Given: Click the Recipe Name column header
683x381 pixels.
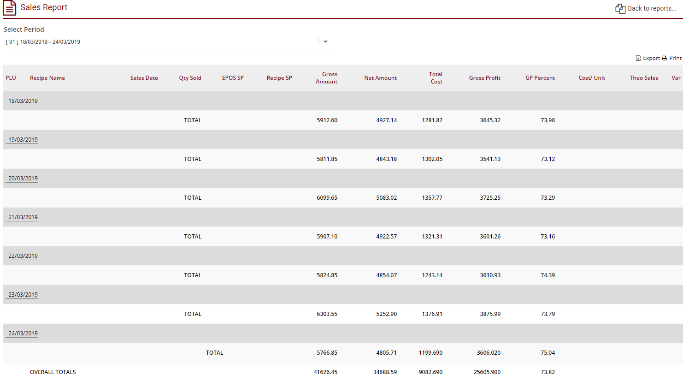Looking at the screenshot, I should (x=47, y=77).
